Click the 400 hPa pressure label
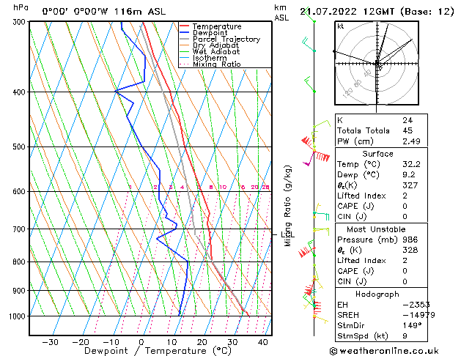This screenshot has height=356, width=461. [21, 92]
